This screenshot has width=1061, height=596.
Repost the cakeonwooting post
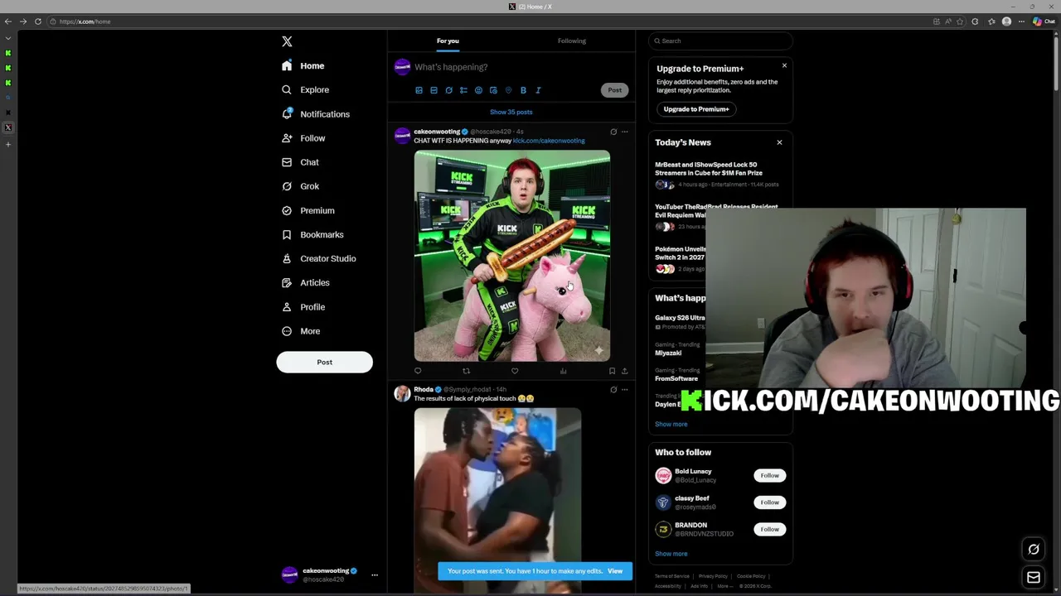[466, 371]
